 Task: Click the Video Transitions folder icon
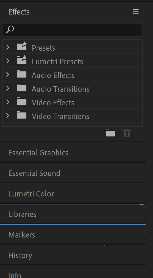coord(22,115)
